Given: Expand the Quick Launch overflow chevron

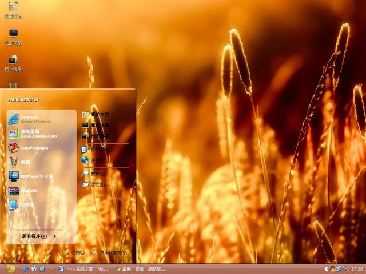Looking at the screenshot, I should [51, 269].
